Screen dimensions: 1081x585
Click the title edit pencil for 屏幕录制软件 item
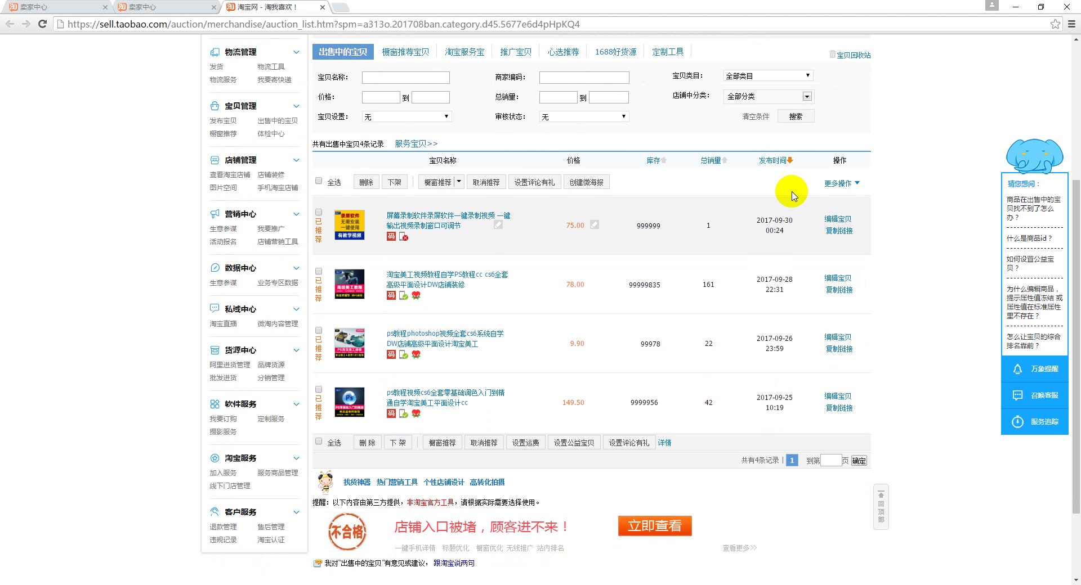tap(498, 225)
